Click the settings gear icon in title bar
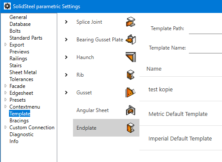The height and width of the screenshot is (162, 222). pos(7,6)
